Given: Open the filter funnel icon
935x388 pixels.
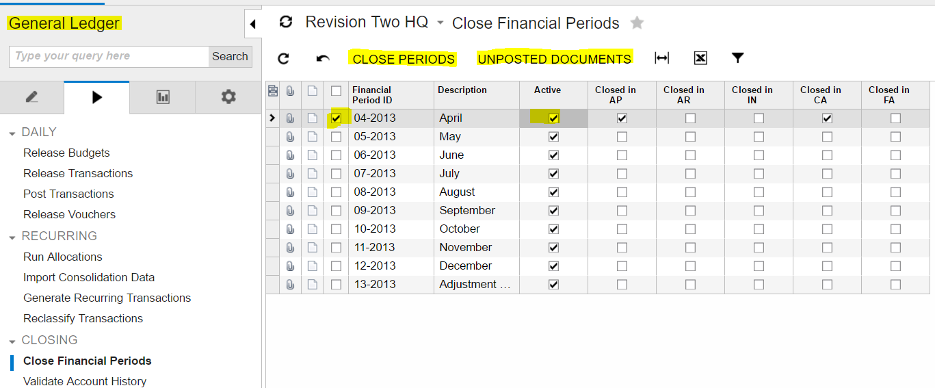Looking at the screenshot, I should [737, 58].
